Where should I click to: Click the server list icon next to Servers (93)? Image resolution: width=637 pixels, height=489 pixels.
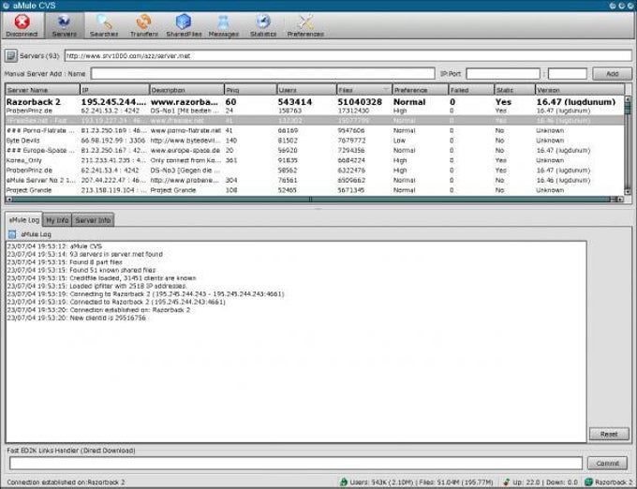[x=11, y=55]
